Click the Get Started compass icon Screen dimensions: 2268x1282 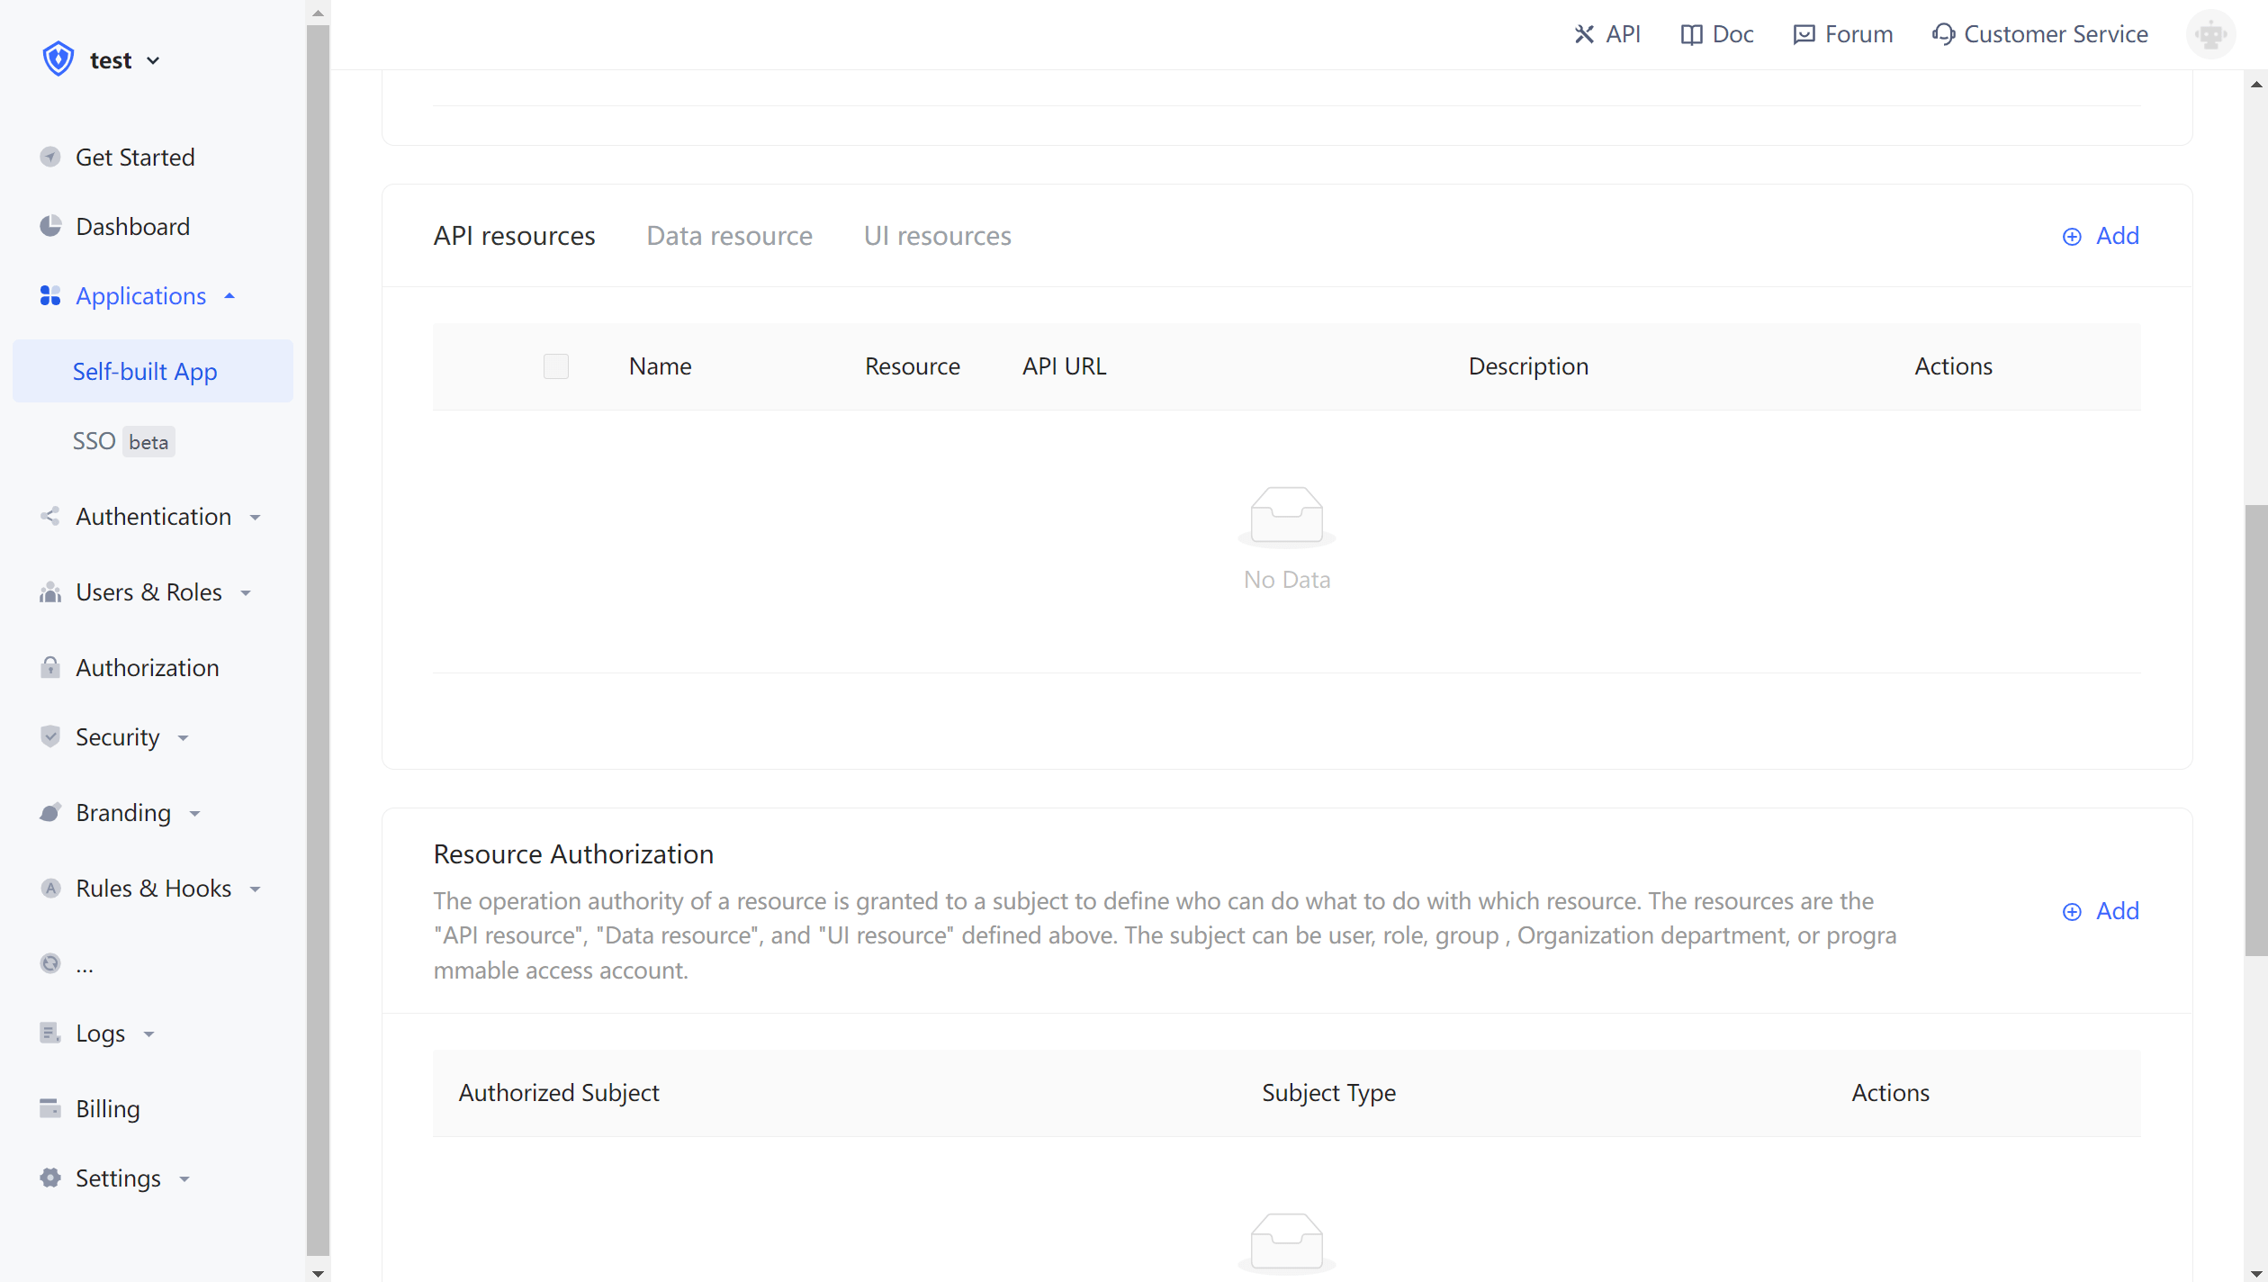tap(50, 157)
